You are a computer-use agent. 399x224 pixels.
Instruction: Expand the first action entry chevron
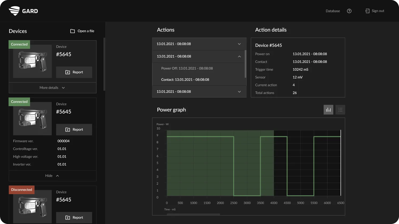click(239, 44)
